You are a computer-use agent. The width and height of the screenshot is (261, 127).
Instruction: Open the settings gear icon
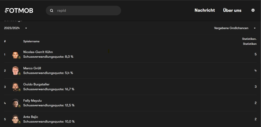tap(253, 10)
